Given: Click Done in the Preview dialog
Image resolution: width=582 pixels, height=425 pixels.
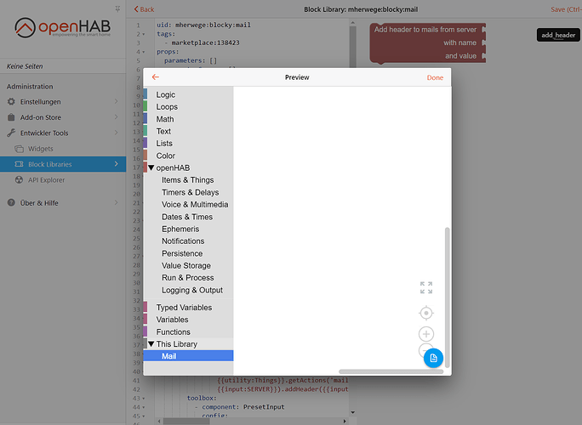Looking at the screenshot, I should click(435, 77).
